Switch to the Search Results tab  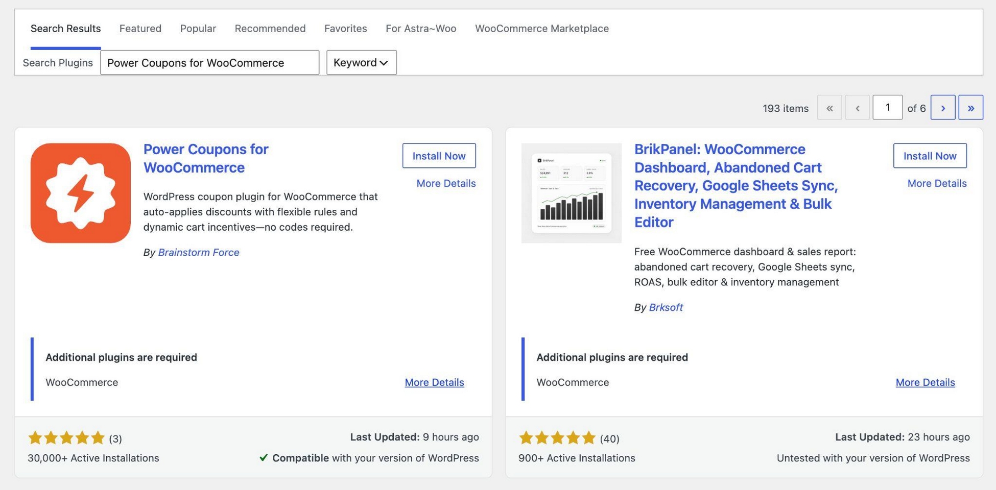tap(65, 28)
